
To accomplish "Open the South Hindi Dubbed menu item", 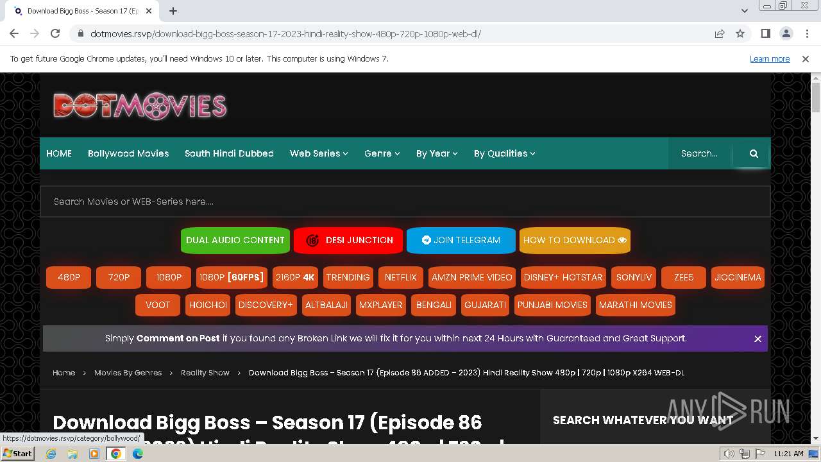I will 229,153.
